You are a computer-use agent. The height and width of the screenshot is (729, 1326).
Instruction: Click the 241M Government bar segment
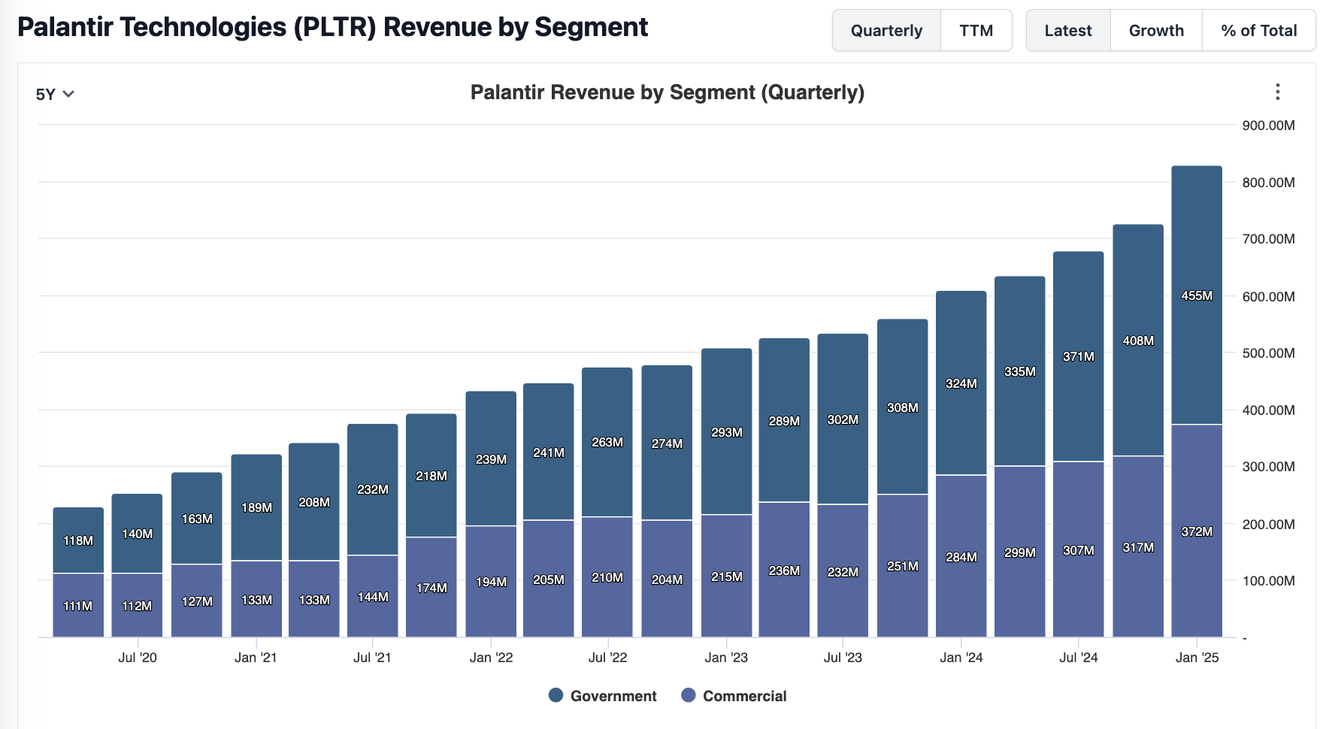(x=549, y=452)
